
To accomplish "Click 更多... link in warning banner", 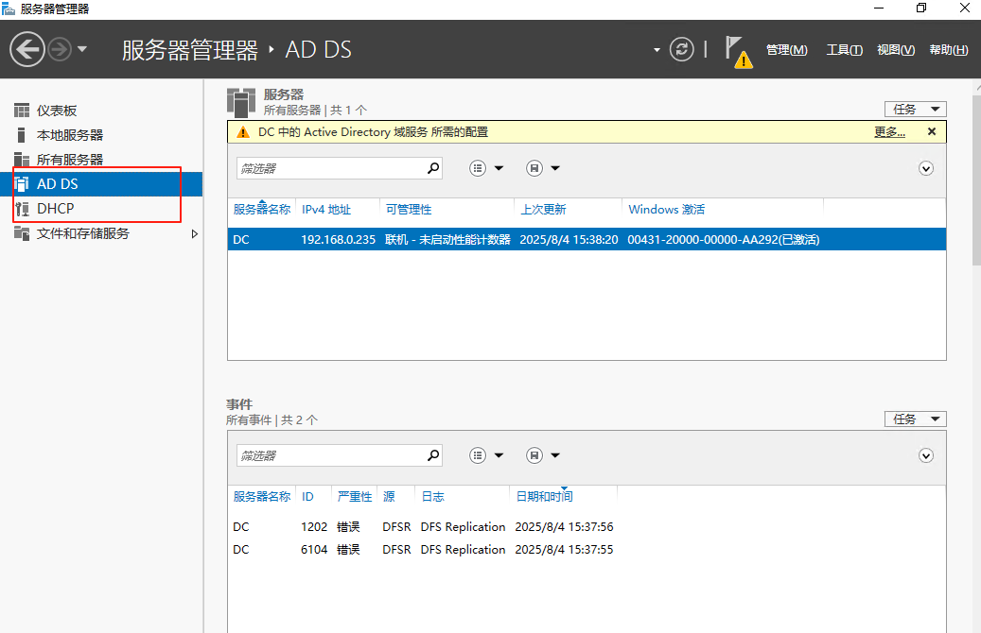I will [889, 132].
